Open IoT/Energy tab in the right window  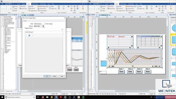[x=131, y=4]
